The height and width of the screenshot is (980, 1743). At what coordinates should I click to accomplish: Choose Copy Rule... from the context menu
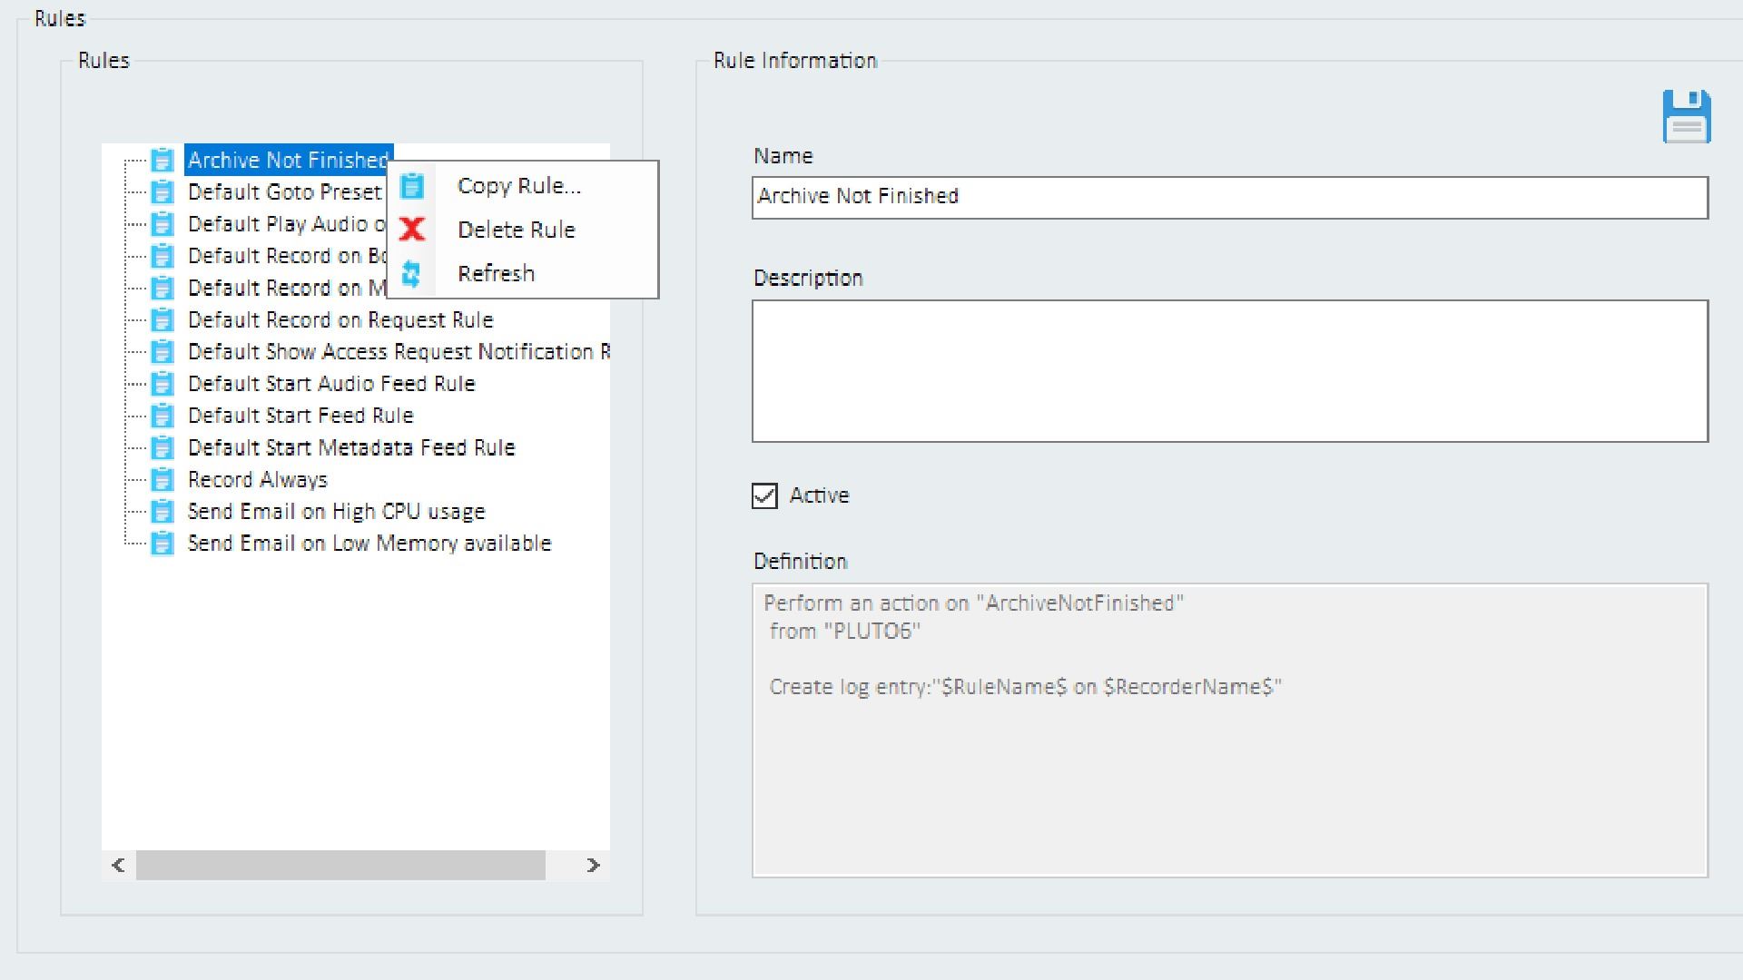(519, 186)
